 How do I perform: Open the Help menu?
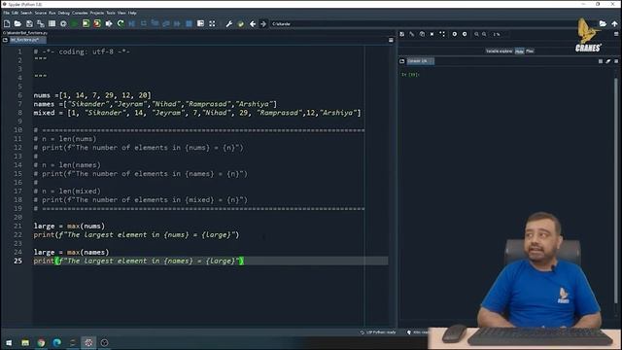pos(132,13)
